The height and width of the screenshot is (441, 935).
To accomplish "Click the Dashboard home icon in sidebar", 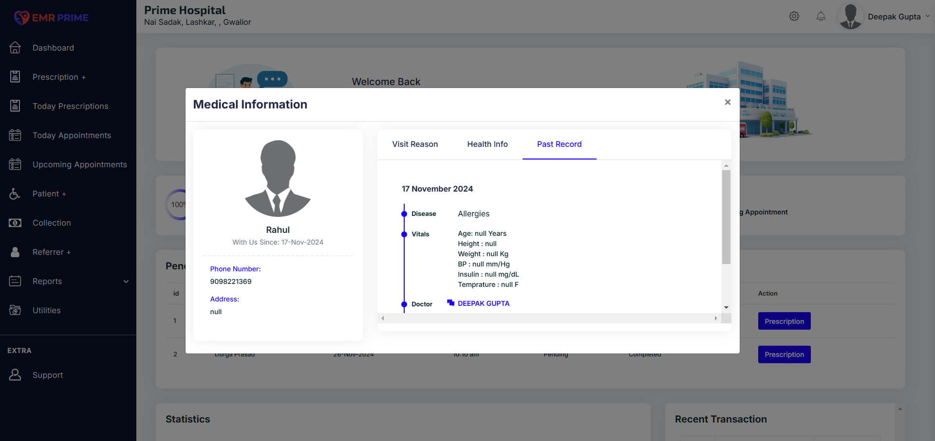I will click(x=15, y=48).
